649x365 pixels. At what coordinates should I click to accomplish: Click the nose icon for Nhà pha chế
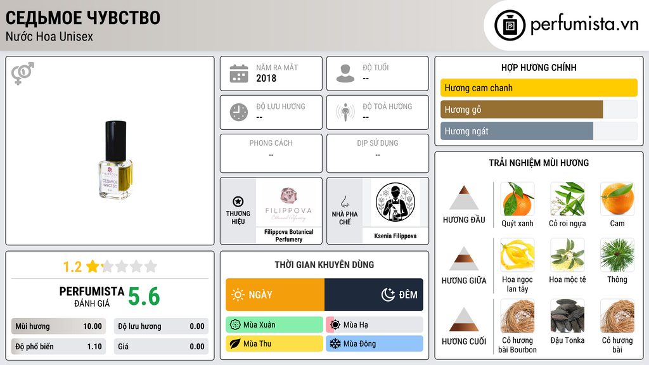tap(344, 202)
